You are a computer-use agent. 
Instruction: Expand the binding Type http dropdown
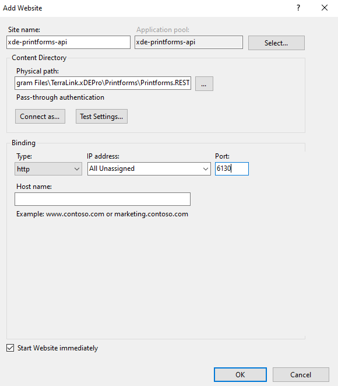coord(48,169)
